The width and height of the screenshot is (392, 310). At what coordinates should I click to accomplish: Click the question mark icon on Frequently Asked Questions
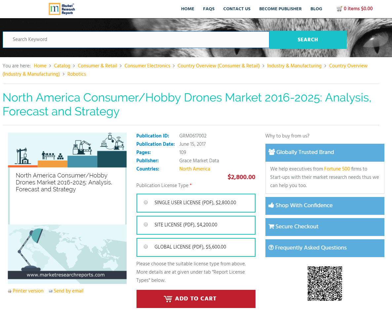pyautogui.click(x=272, y=248)
